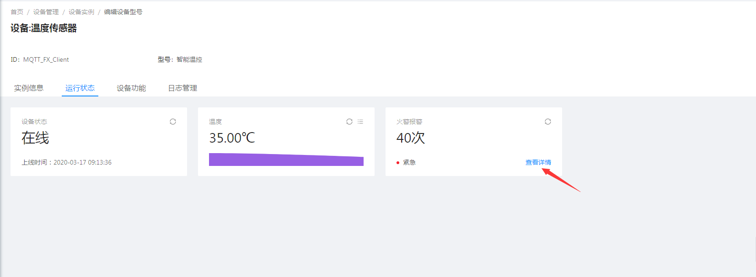Click the red 紧急 status dot
Screen dimensions: 756x277
398,163
